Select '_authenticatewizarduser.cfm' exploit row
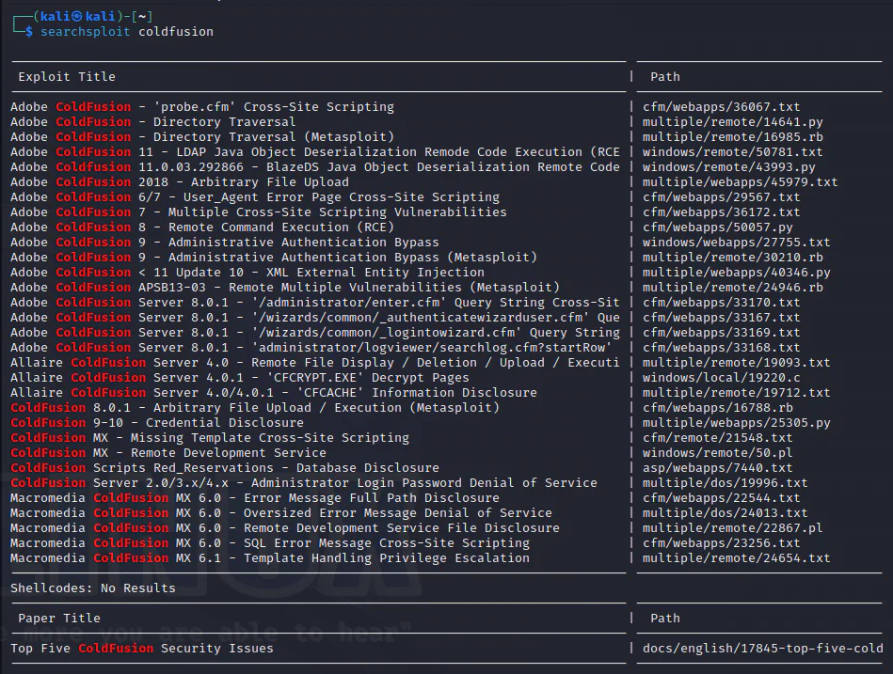893x674 pixels. (315, 318)
